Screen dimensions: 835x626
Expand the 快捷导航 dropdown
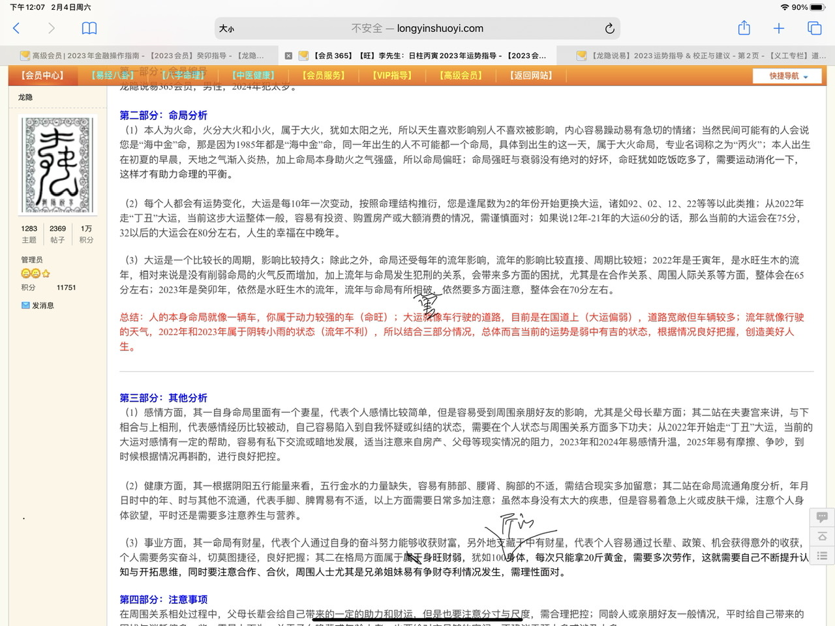tap(789, 76)
